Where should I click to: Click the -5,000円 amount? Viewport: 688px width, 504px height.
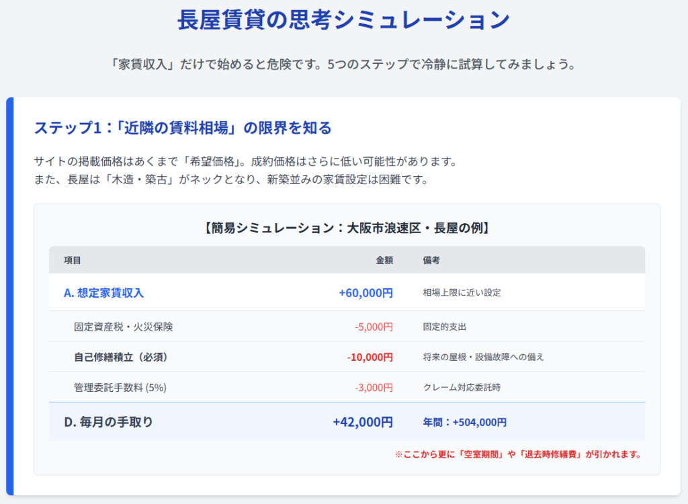click(374, 327)
